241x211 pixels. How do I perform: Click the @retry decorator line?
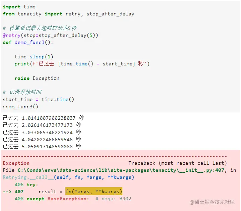click(50, 35)
